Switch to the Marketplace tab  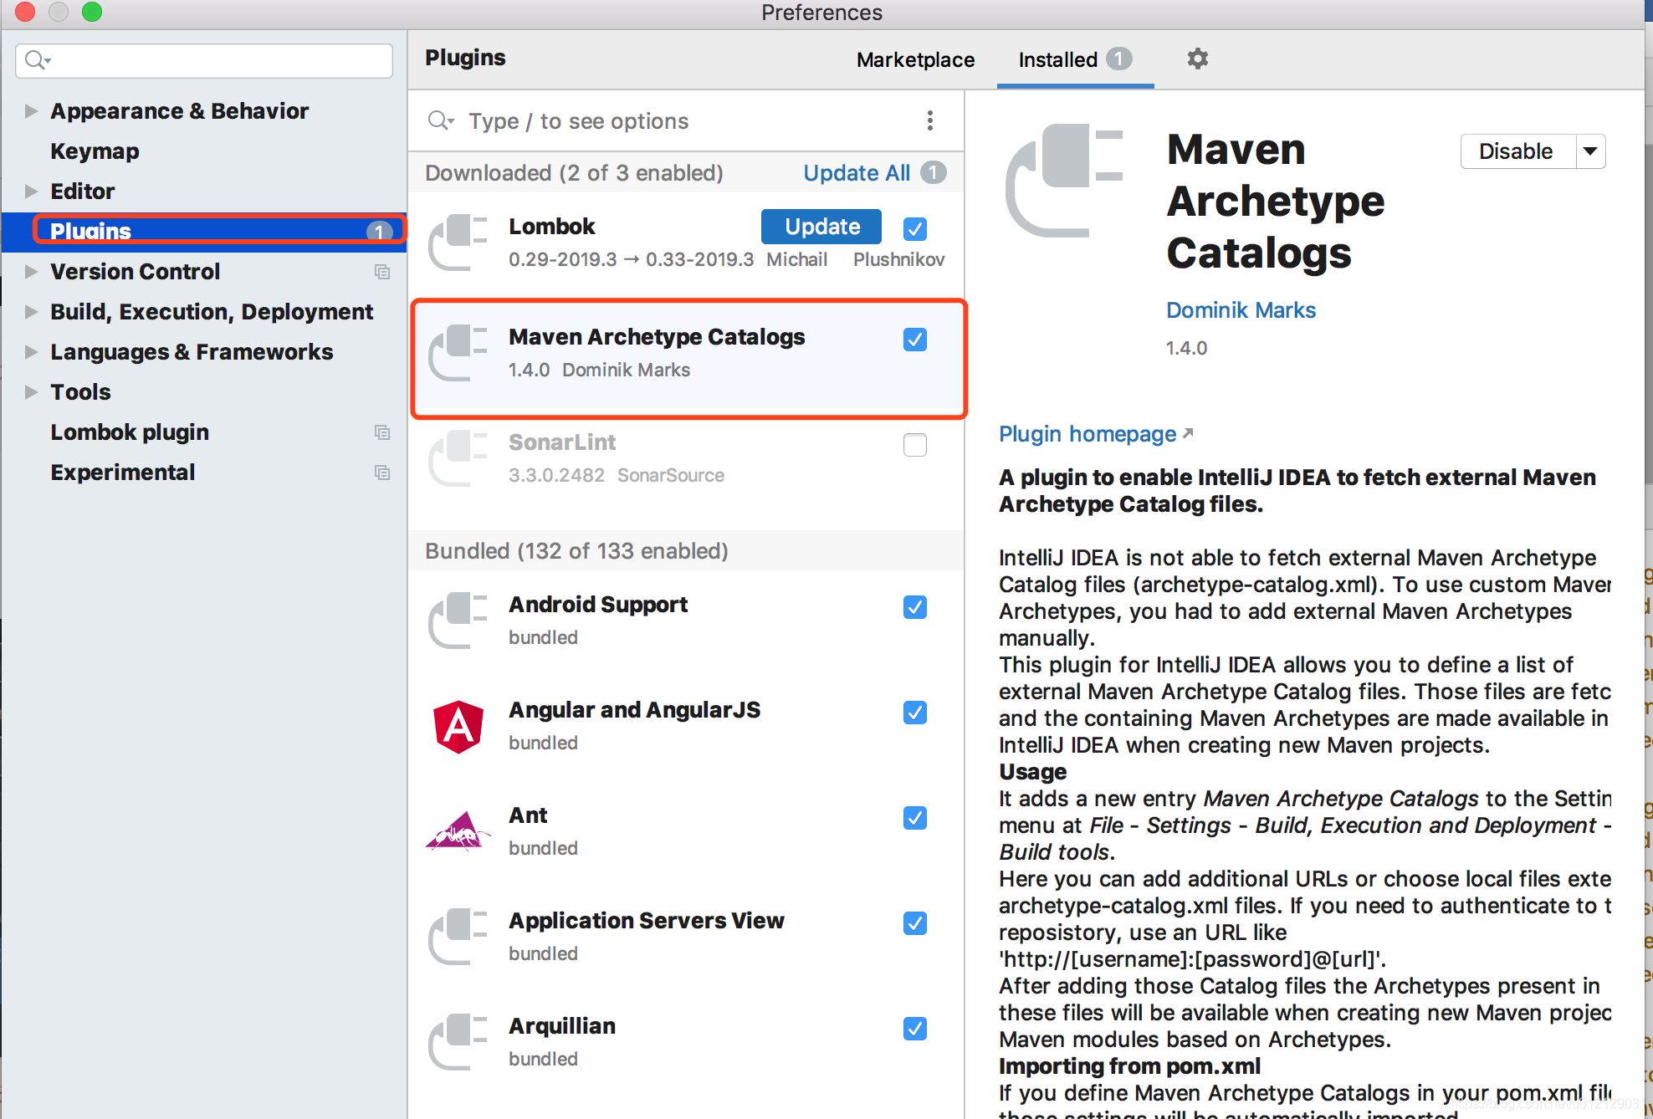pyautogui.click(x=915, y=59)
